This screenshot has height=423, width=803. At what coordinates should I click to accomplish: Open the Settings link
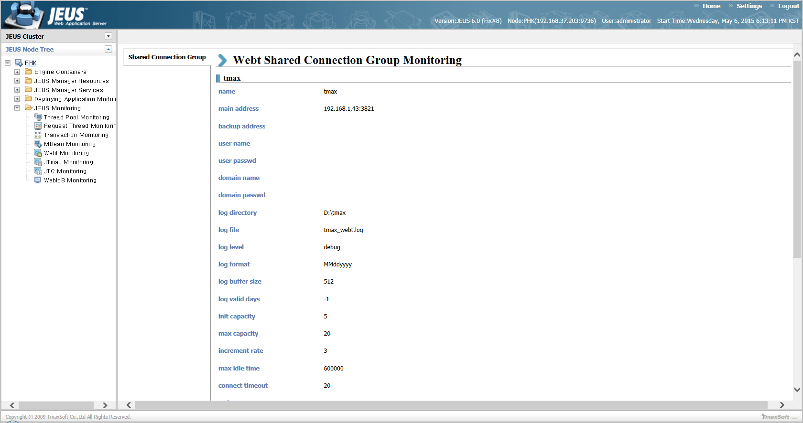pyautogui.click(x=749, y=6)
